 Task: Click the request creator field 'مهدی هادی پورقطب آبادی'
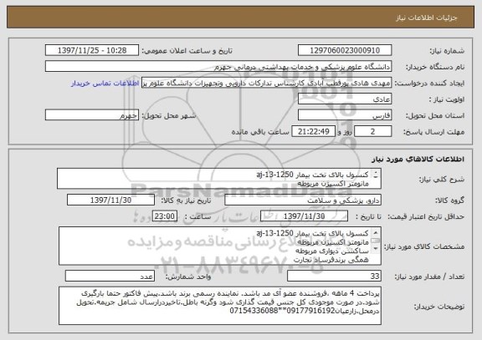pos(266,83)
